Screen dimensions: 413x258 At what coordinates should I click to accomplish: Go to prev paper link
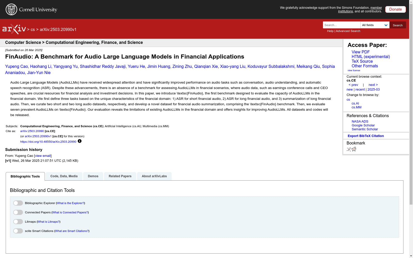click(x=353, y=85)
